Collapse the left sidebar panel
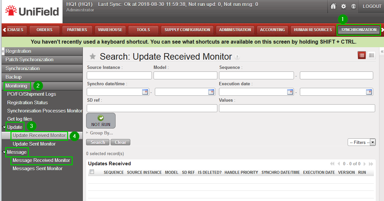 (3, 51)
